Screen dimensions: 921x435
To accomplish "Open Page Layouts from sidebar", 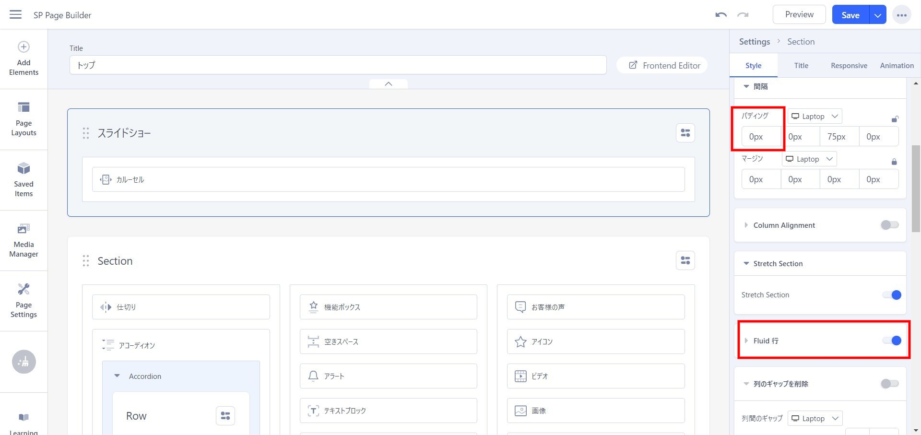I will pyautogui.click(x=24, y=119).
